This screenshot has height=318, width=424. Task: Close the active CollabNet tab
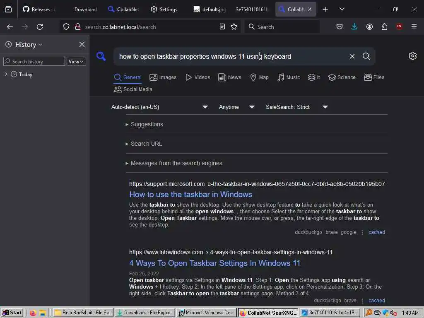click(x=310, y=9)
